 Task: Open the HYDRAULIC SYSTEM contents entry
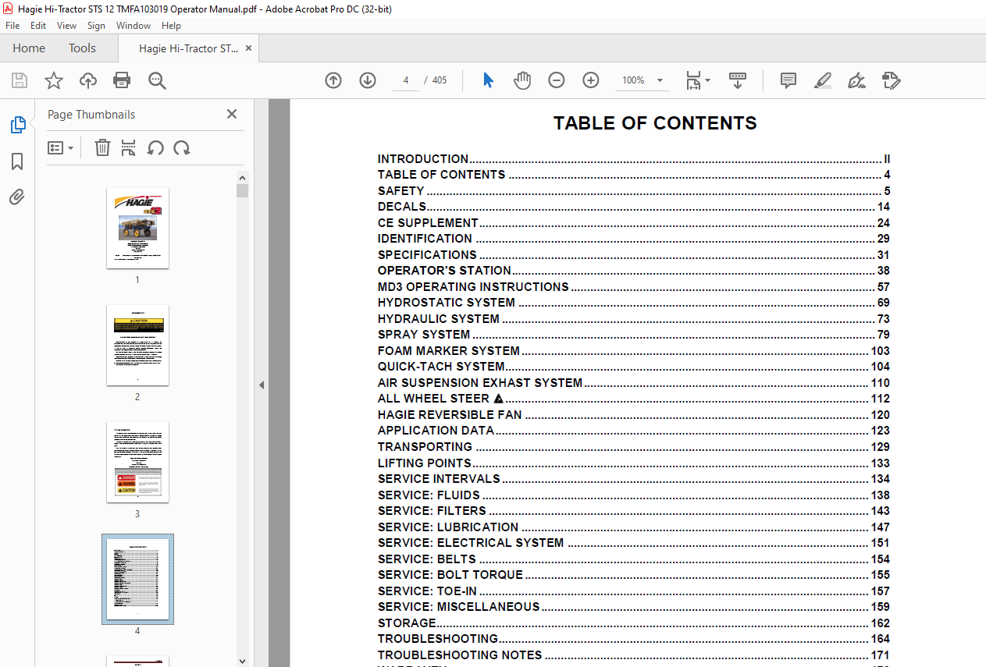pyautogui.click(x=634, y=319)
